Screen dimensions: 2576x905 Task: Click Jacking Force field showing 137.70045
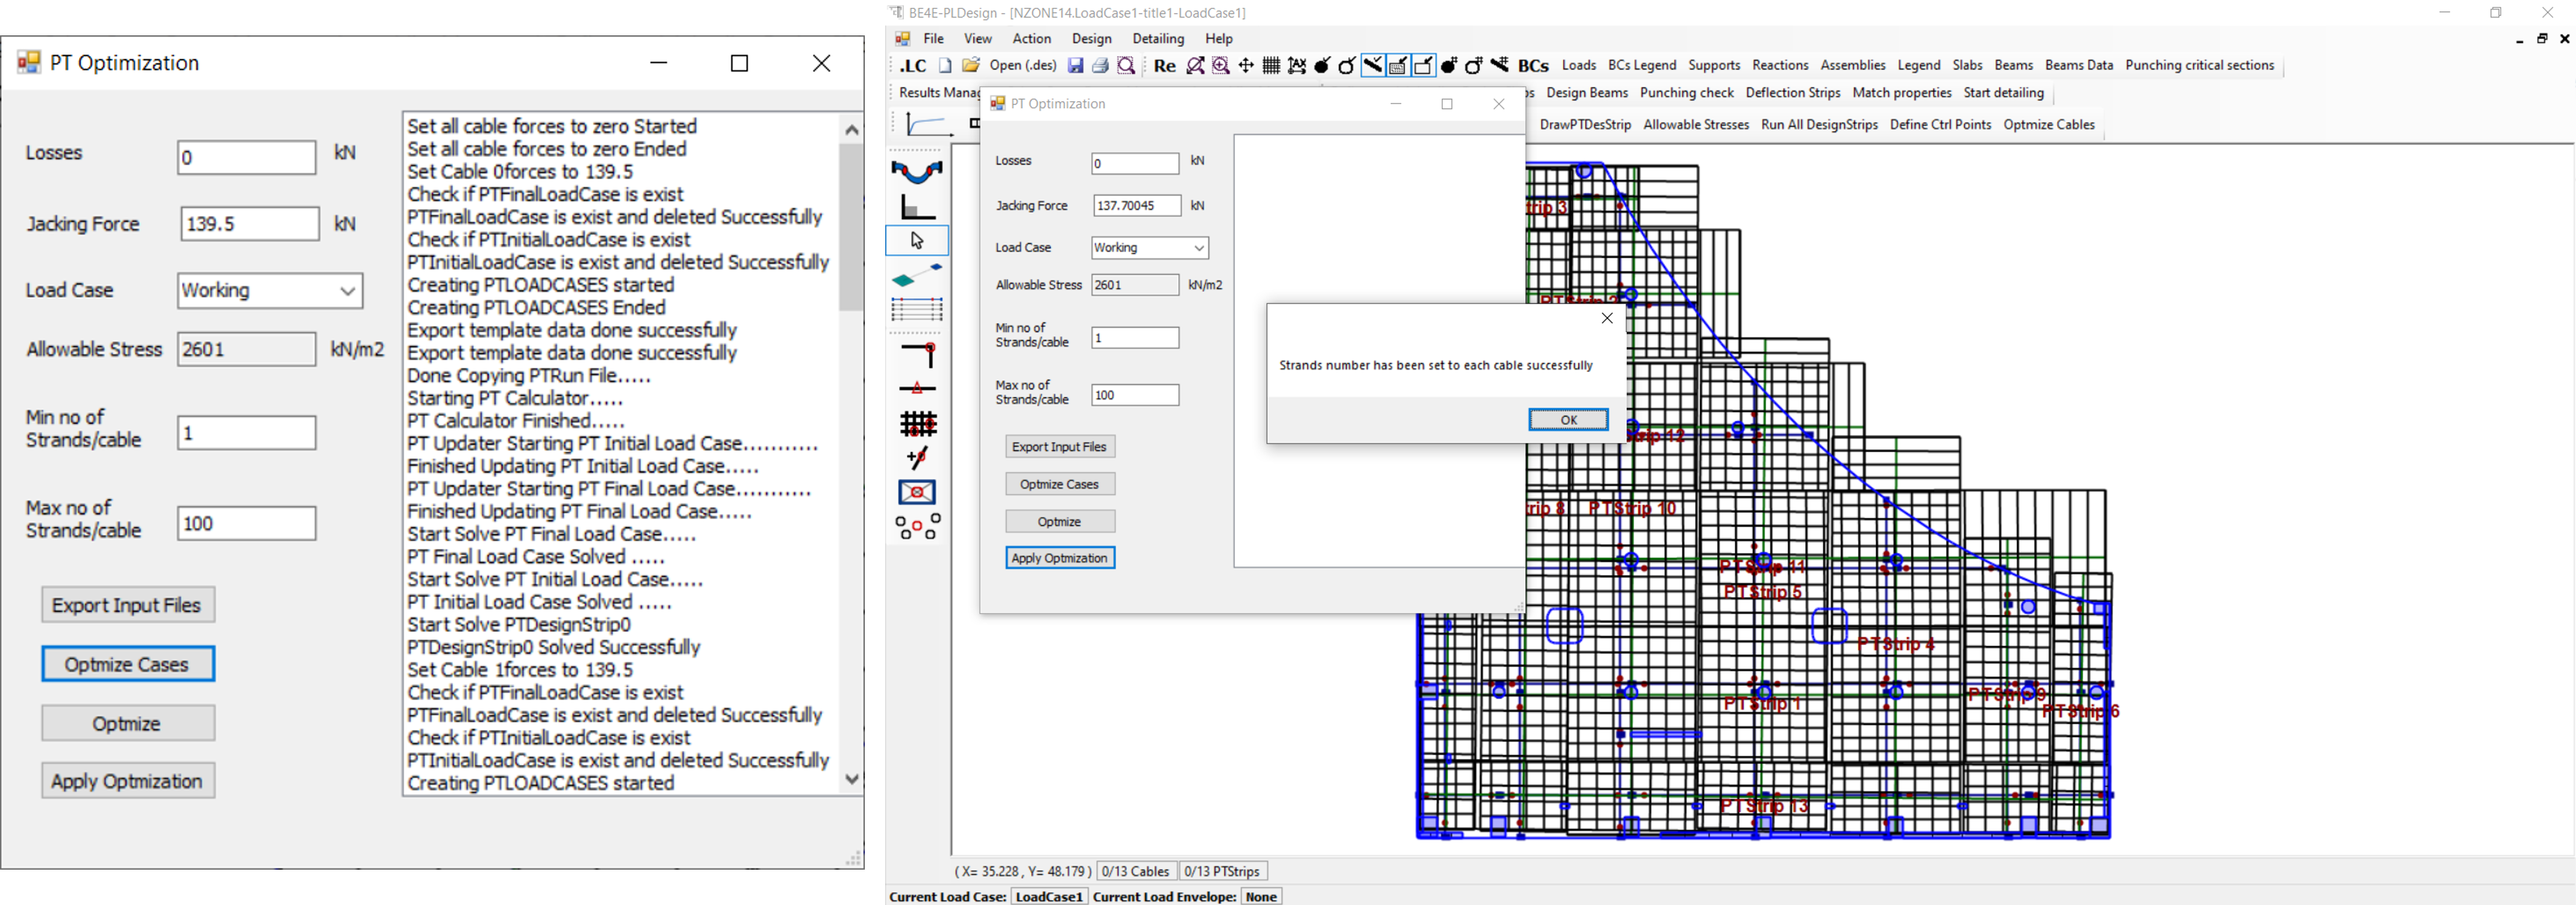[x=1136, y=205]
